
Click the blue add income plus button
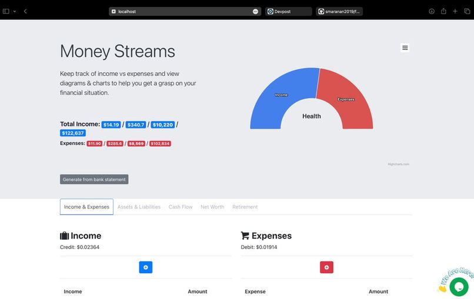pos(146,267)
